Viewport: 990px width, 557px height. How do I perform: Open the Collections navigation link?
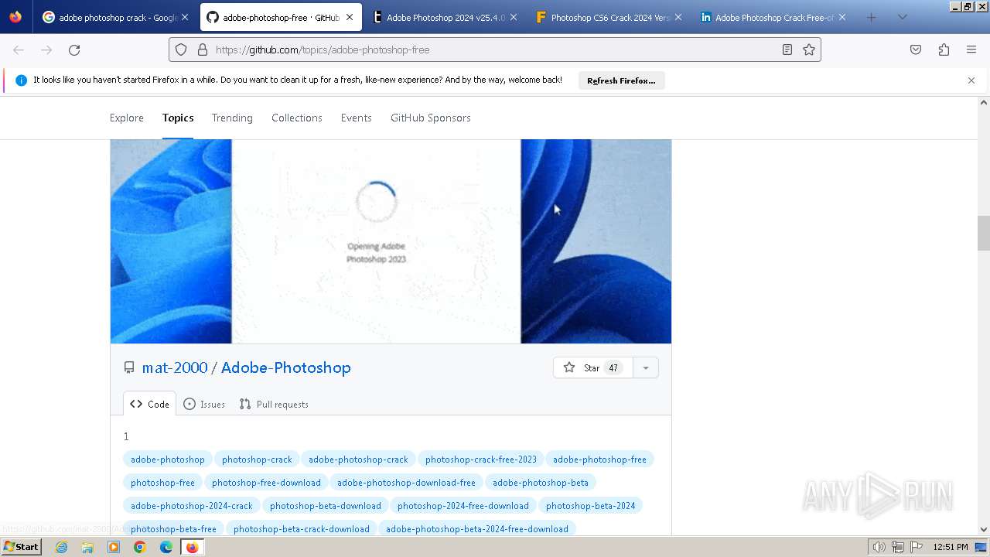point(297,118)
